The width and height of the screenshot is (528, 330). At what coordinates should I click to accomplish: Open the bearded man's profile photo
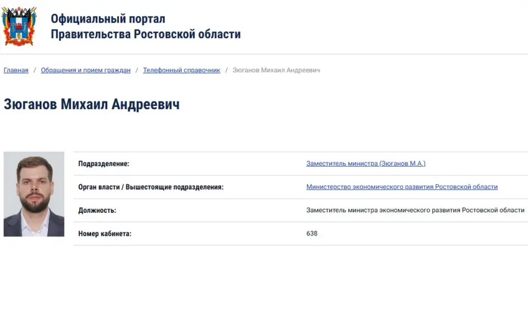pos(34,194)
